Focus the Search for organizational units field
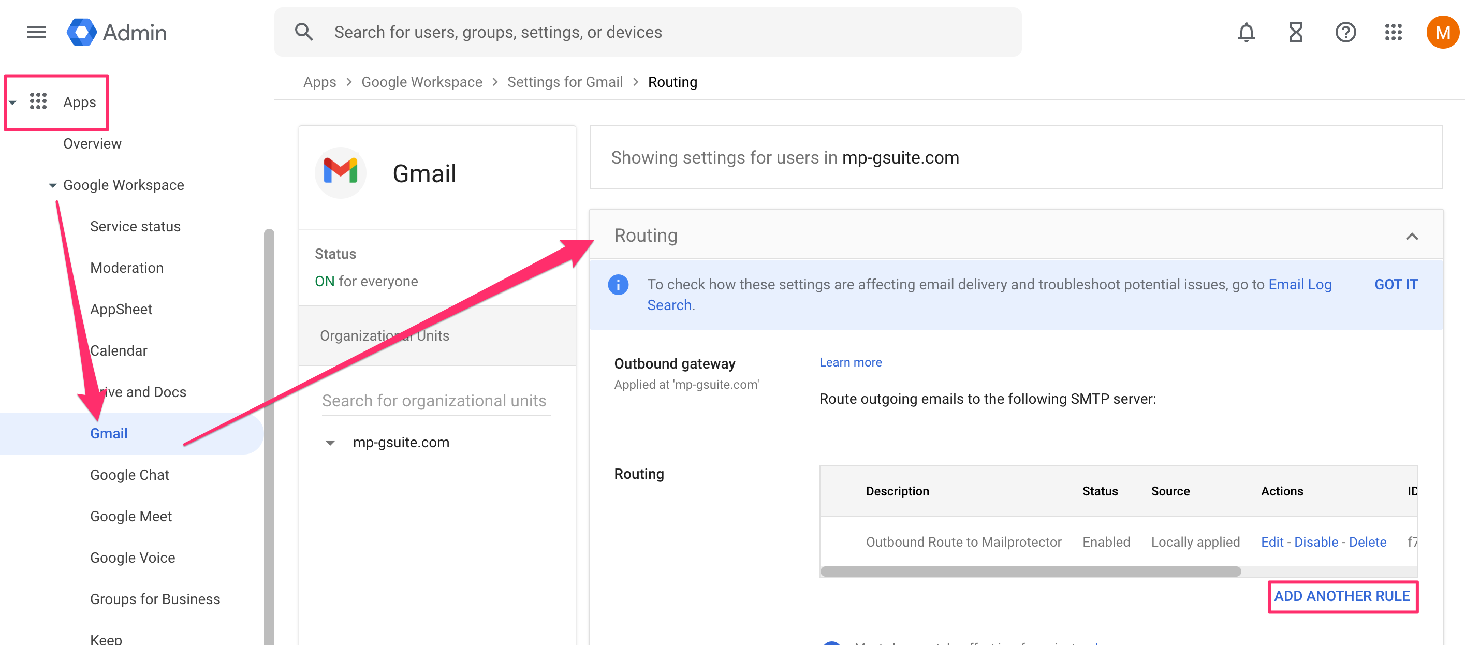The height and width of the screenshot is (645, 1465). pos(436,401)
